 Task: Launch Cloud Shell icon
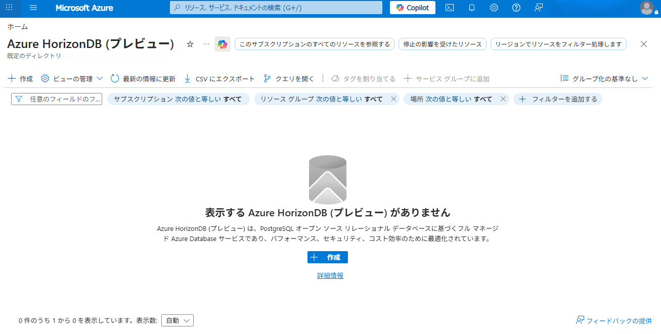(x=449, y=8)
